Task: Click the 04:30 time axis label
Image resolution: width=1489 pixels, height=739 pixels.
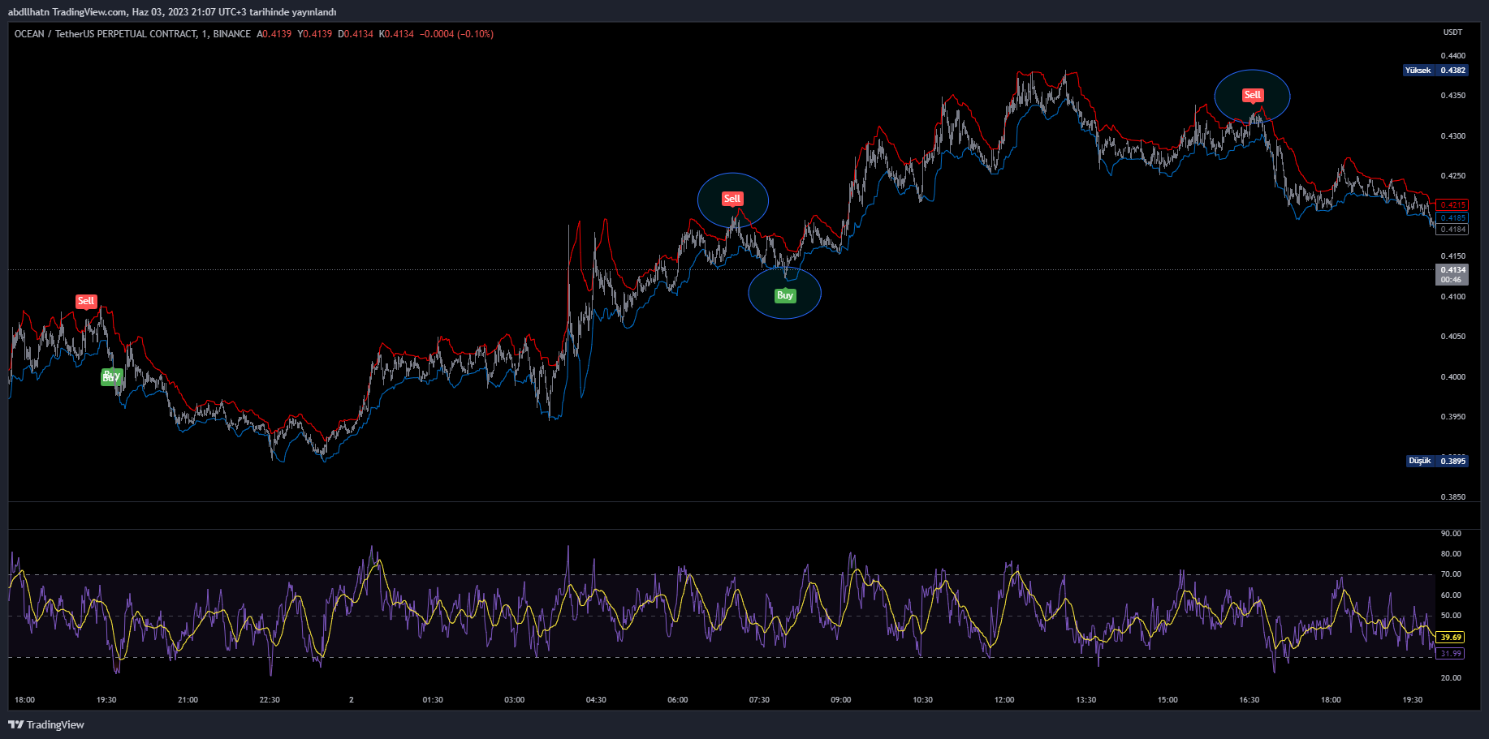Action: [x=596, y=700]
